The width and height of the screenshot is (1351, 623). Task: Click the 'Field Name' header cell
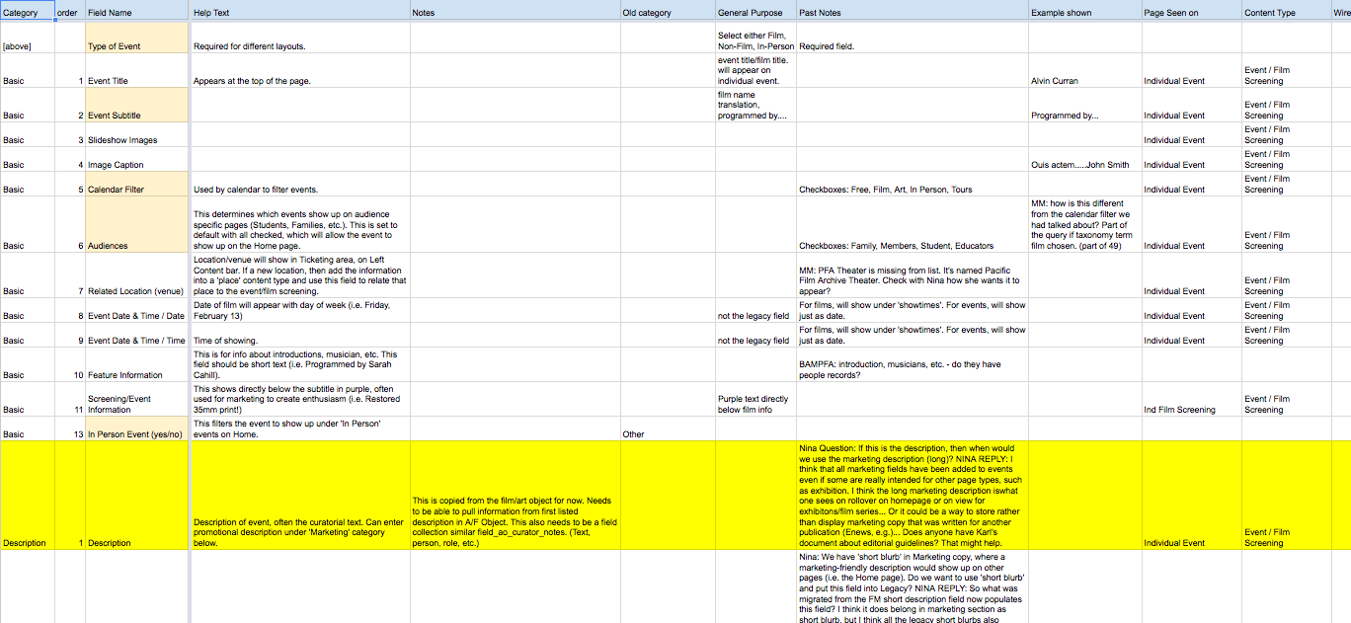tap(136, 13)
